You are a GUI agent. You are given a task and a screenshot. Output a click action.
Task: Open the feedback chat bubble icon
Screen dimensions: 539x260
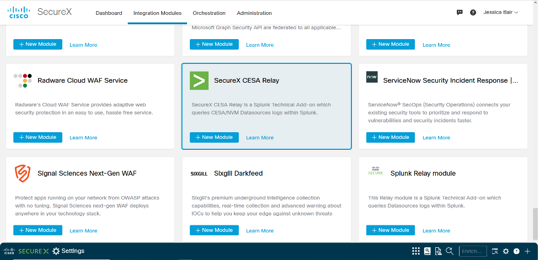[x=460, y=13]
